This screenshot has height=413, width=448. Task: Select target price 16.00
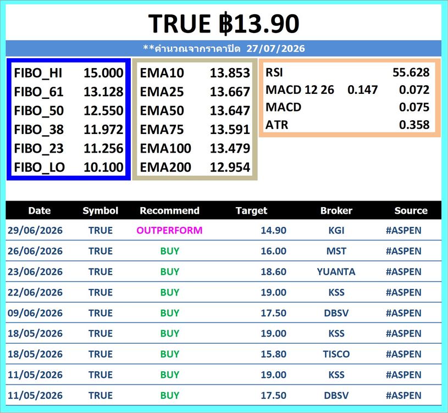273,251
